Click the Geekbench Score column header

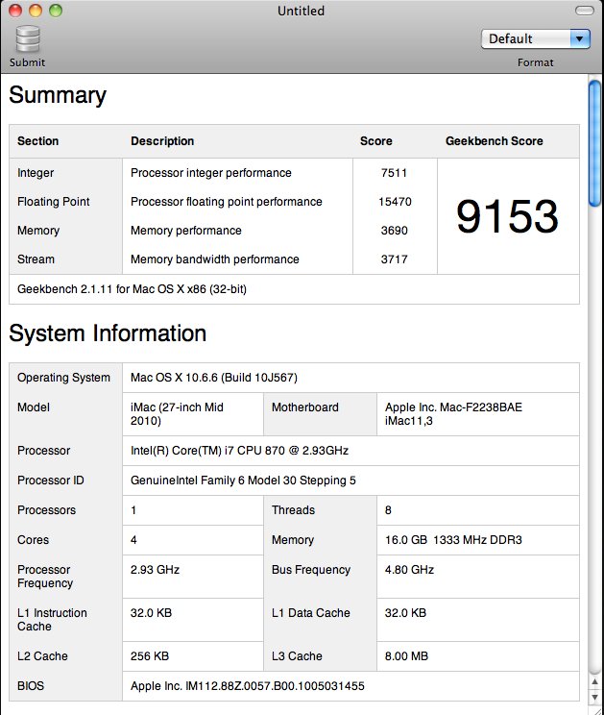495,141
